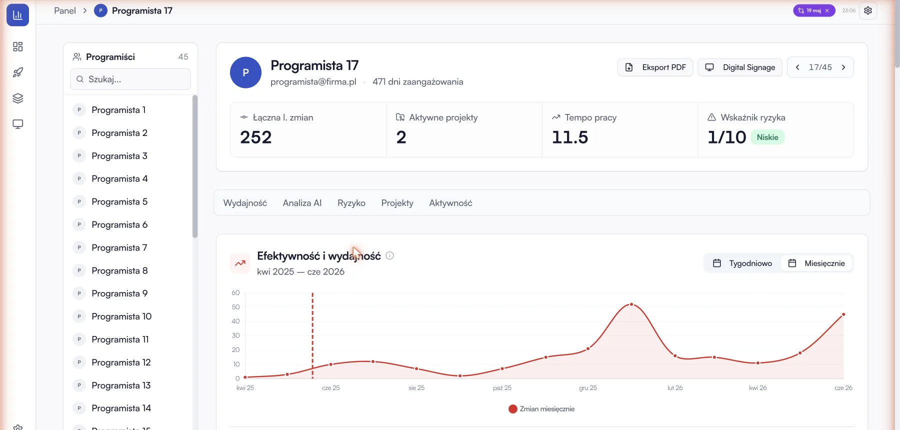Viewport: 900px width, 430px height.
Task: Open the dashboard grid icon in sidebar
Action: [x=18, y=46]
